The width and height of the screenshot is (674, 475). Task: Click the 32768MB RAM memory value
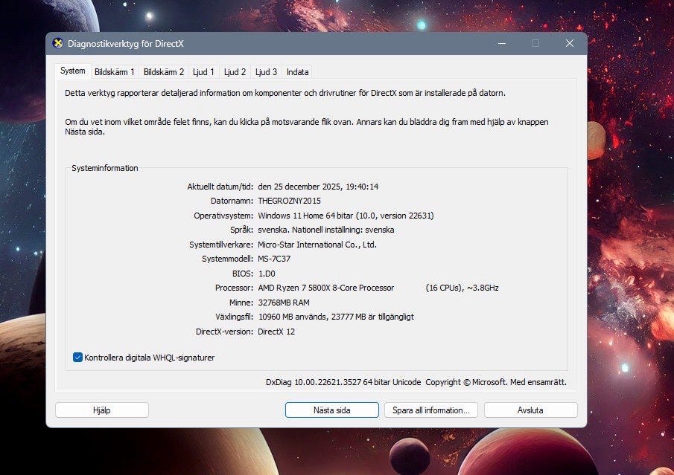284,303
